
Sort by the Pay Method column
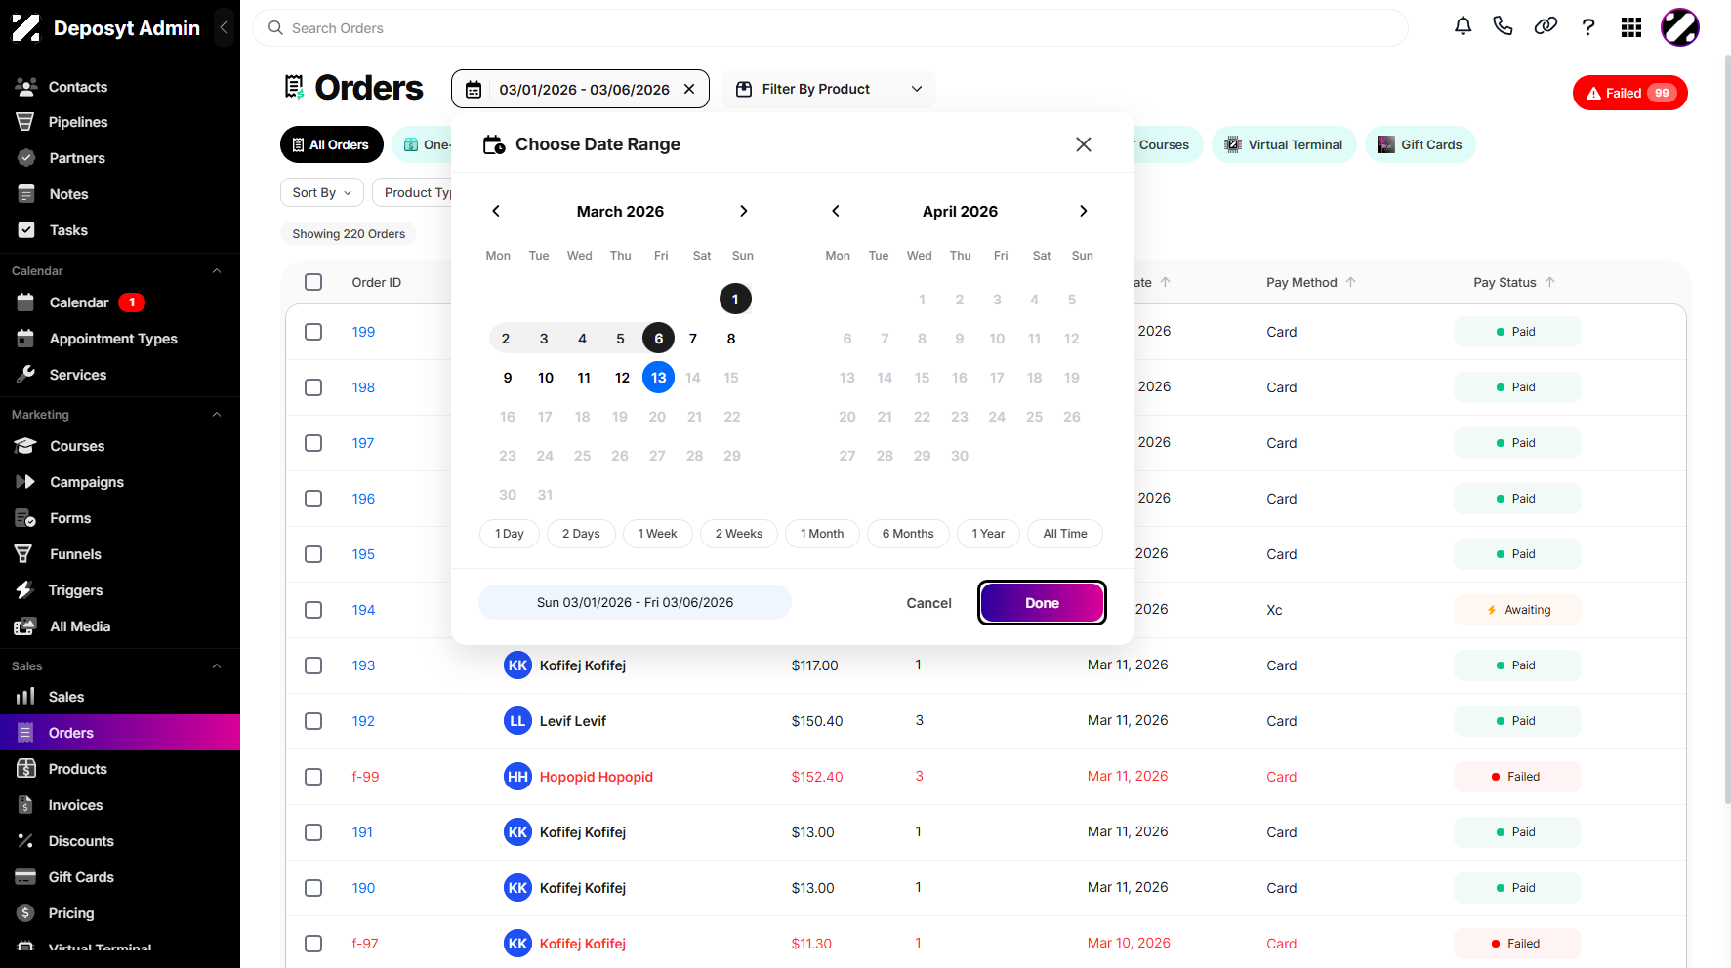pyautogui.click(x=1311, y=282)
